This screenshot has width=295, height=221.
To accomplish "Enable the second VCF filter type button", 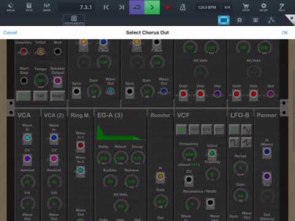I will (194, 130).
